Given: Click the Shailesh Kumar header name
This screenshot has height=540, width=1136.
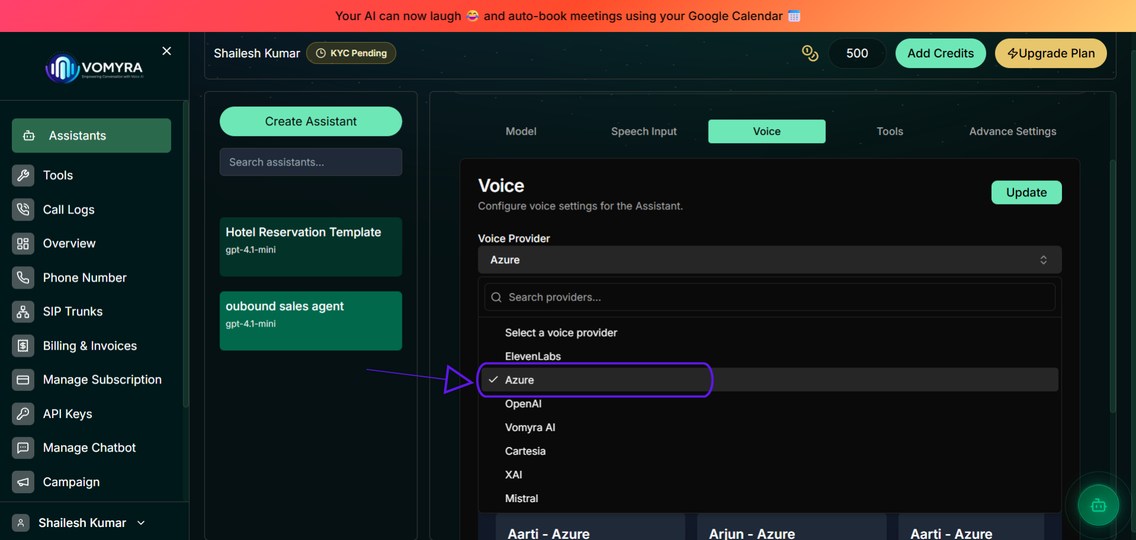Looking at the screenshot, I should point(257,53).
